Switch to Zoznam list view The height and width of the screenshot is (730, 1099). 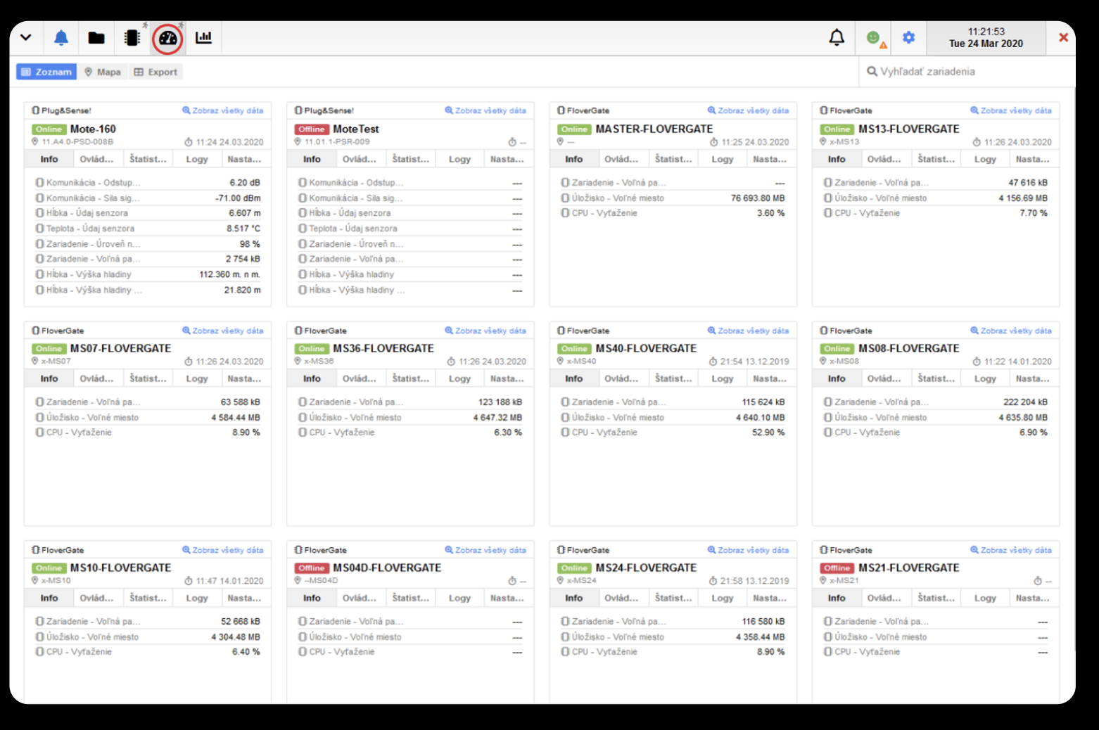[x=46, y=72]
